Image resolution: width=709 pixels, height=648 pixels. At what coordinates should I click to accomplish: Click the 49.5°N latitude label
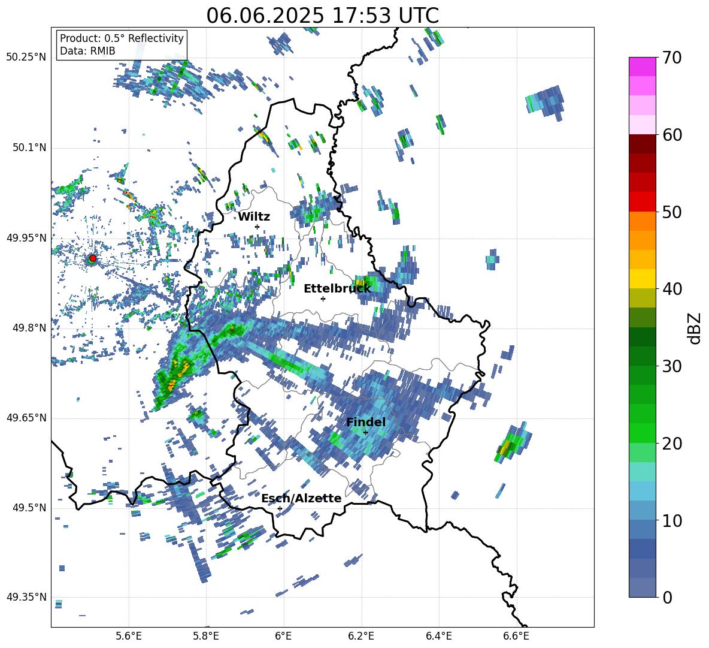(29, 508)
